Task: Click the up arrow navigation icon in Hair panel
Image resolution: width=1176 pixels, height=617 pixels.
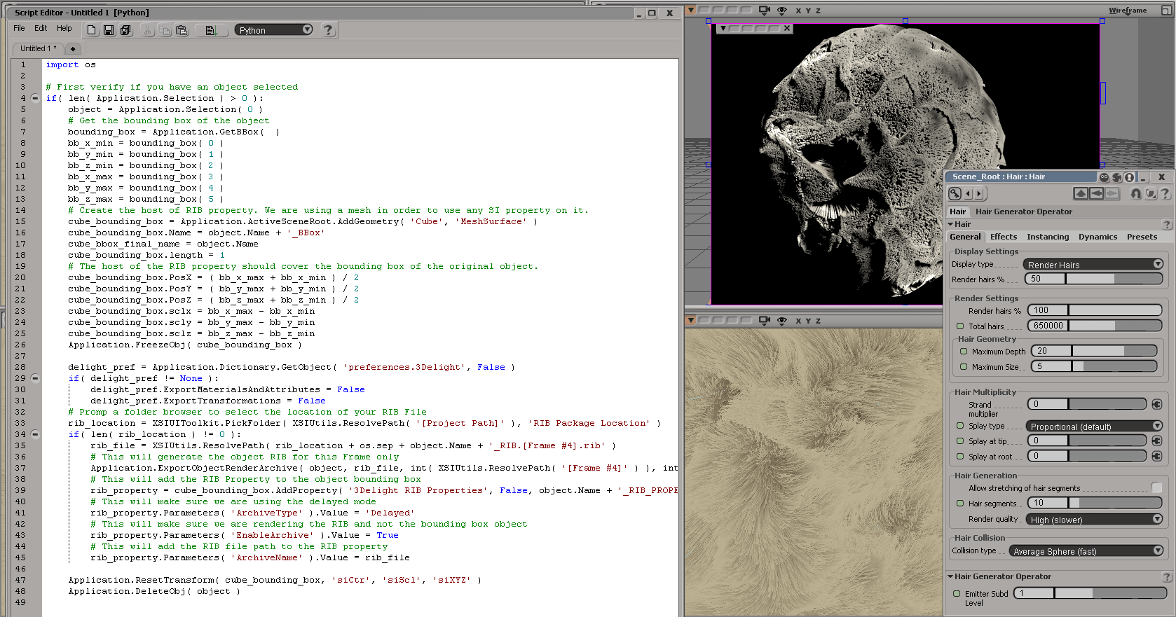Action: 1080,194
